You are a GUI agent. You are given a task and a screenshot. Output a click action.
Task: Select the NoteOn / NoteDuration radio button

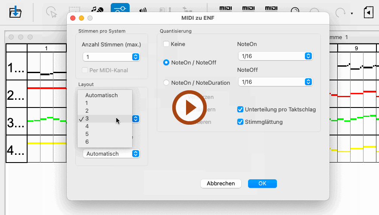click(166, 83)
